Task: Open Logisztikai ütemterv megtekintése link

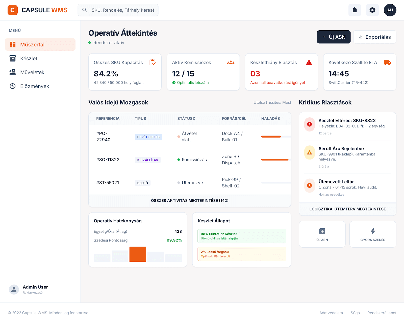Action: (347, 209)
